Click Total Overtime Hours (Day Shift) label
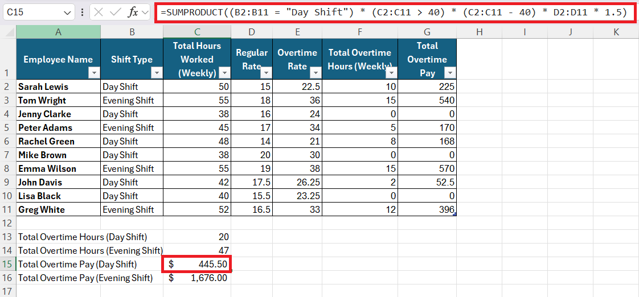 tap(83, 237)
